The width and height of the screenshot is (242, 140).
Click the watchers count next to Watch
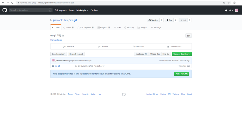pos(162,20)
